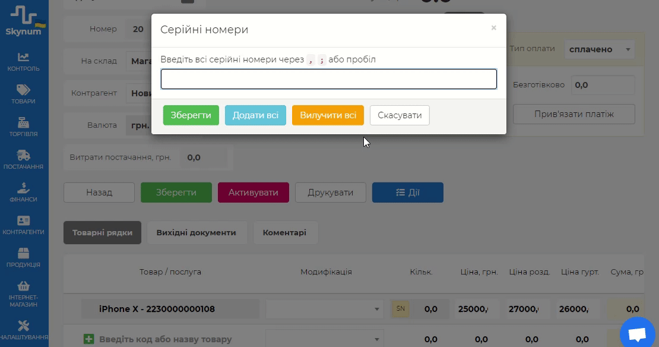Open the Контроль sidebar section
Image resolution: width=659 pixels, height=347 pixels.
[23, 61]
